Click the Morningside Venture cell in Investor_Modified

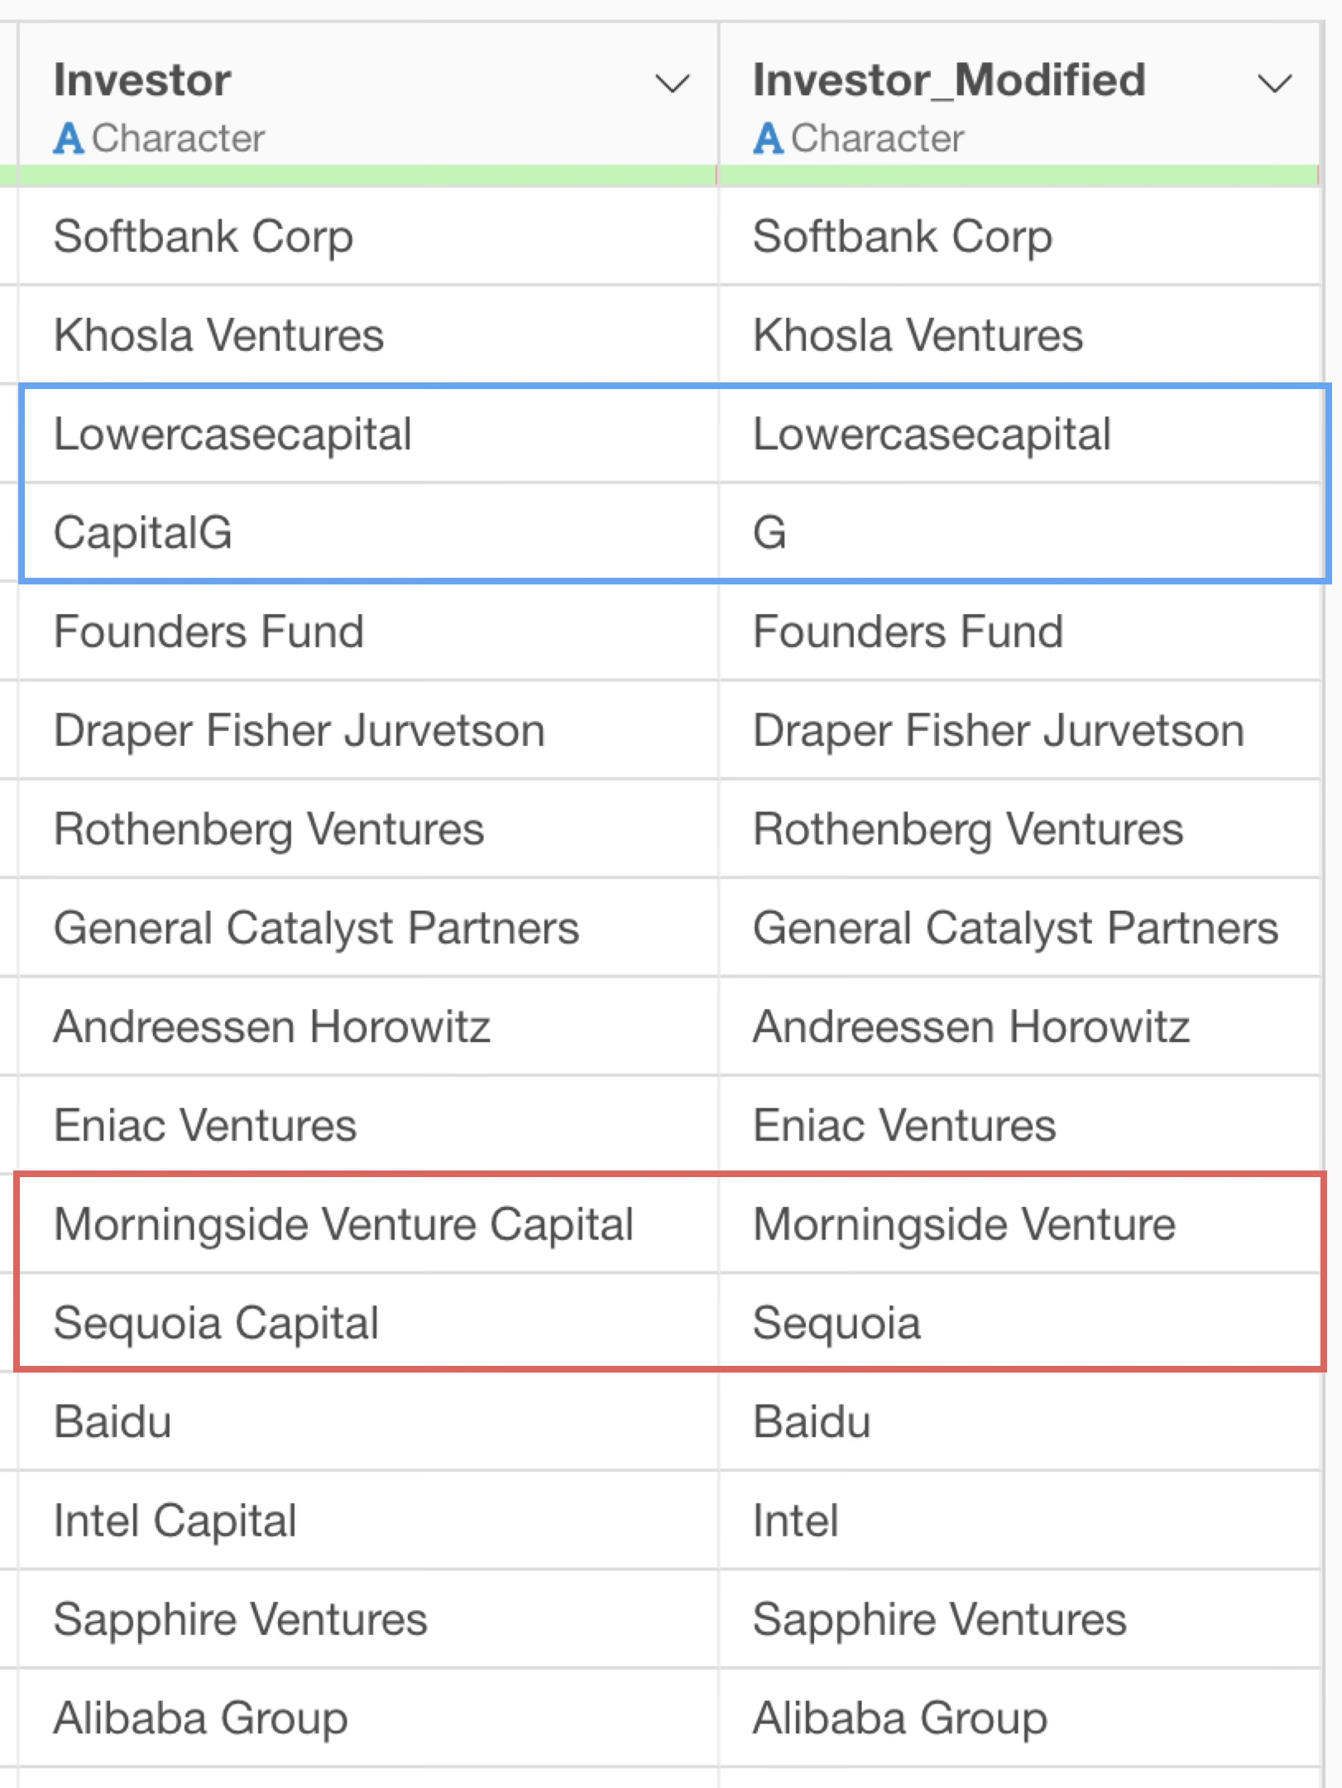point(964,1224)
